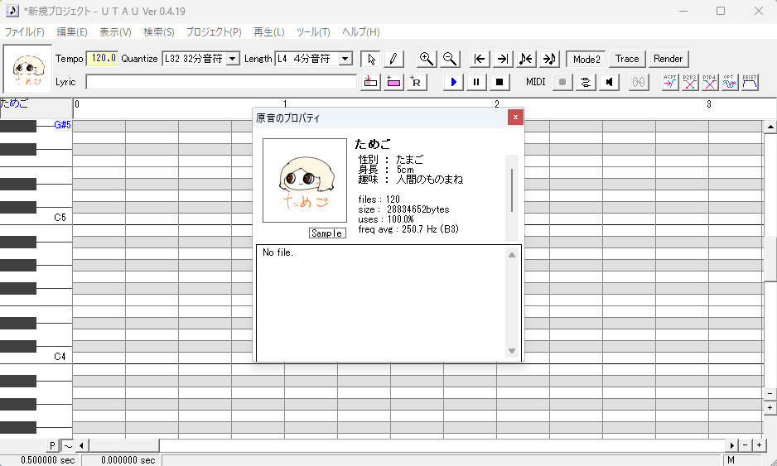Click the zoom out magnifier
Screen dimensions: 777x466
tap(450, 59)
